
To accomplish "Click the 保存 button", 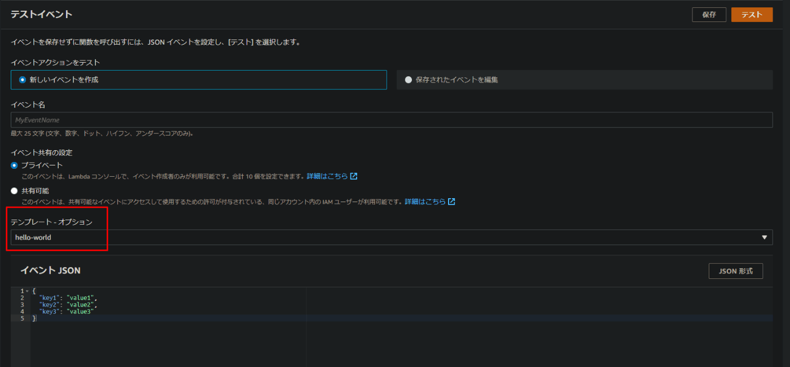I will coord(709,15).
